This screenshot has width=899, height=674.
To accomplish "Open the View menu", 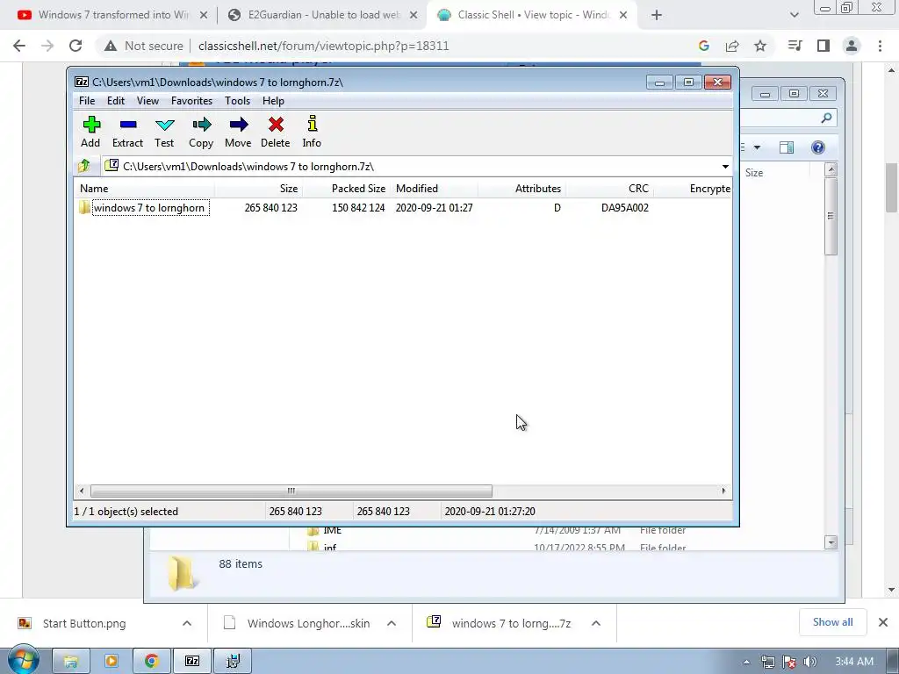I will (x=147, y=101).
